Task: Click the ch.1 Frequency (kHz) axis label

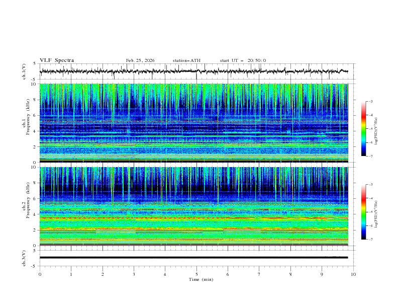Action: [26, 123]
